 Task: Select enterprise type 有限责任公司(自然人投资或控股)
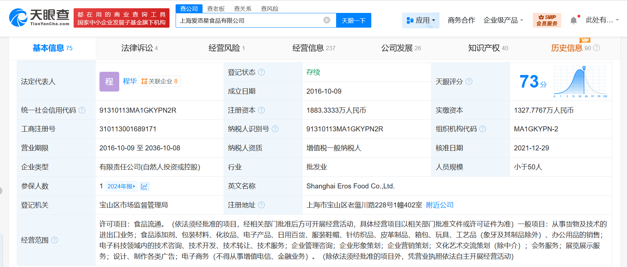click(150, 167)
